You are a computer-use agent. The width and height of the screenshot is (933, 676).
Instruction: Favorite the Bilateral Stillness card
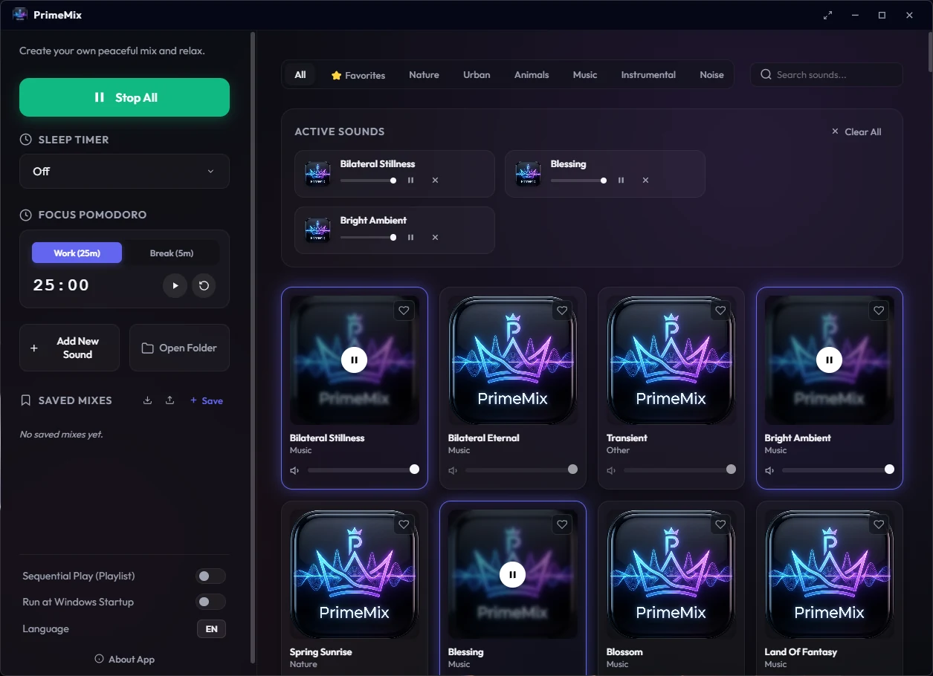404,311
